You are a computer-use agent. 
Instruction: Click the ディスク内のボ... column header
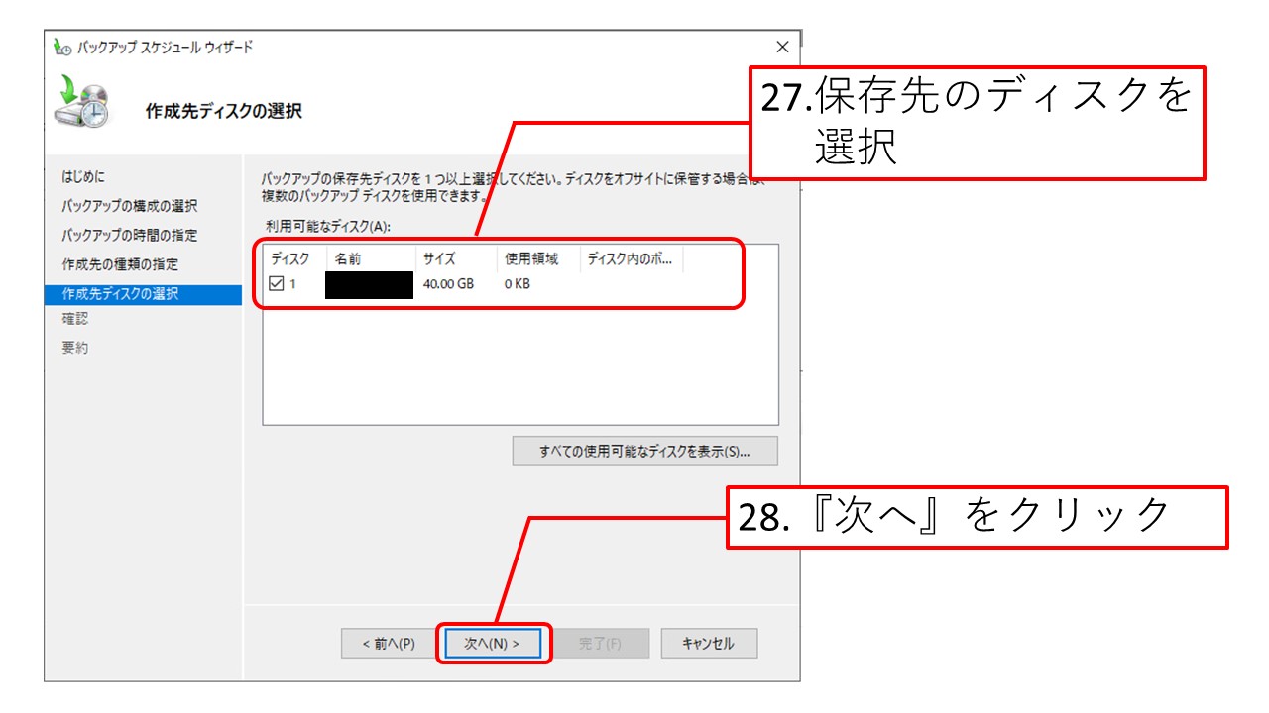coord(630,259)
